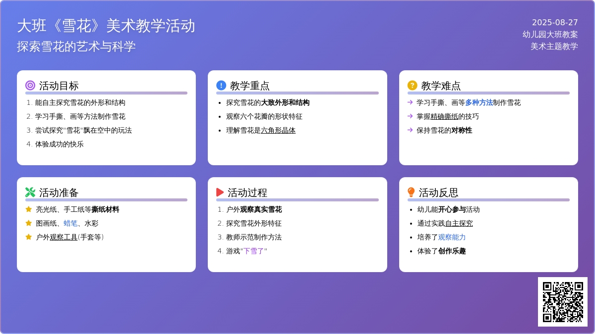Click process step 教师示范制作方法
Screen dimensions: 595x334
pos(254,237)
